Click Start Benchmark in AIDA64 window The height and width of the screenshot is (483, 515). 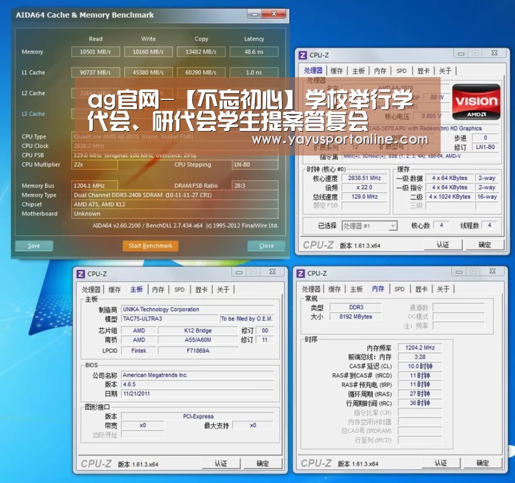pos(150,246)
